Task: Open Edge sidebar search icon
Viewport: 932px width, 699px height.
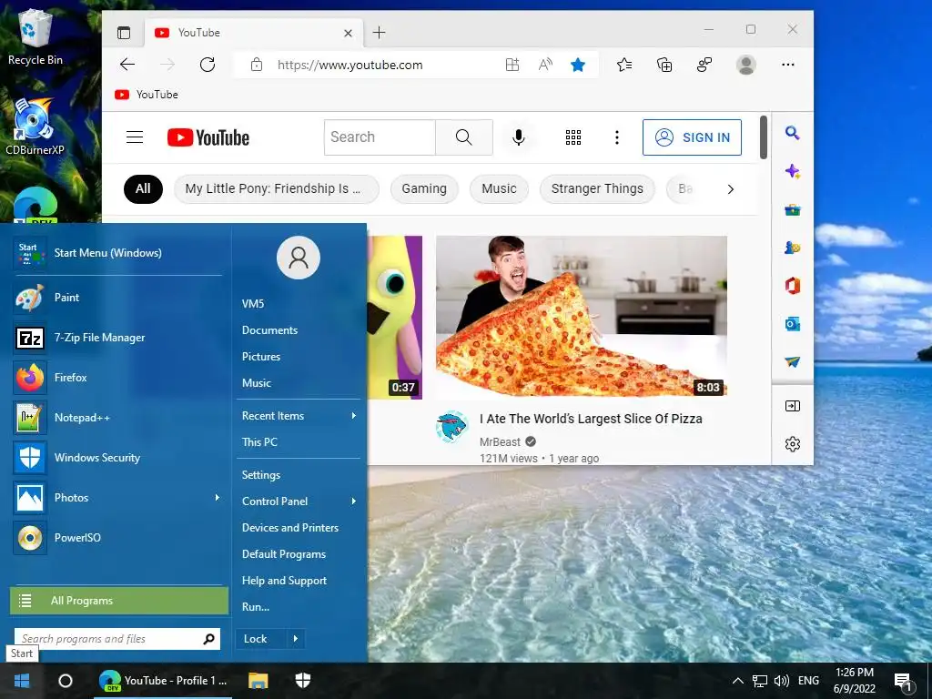Action: [x=793, y=133]
